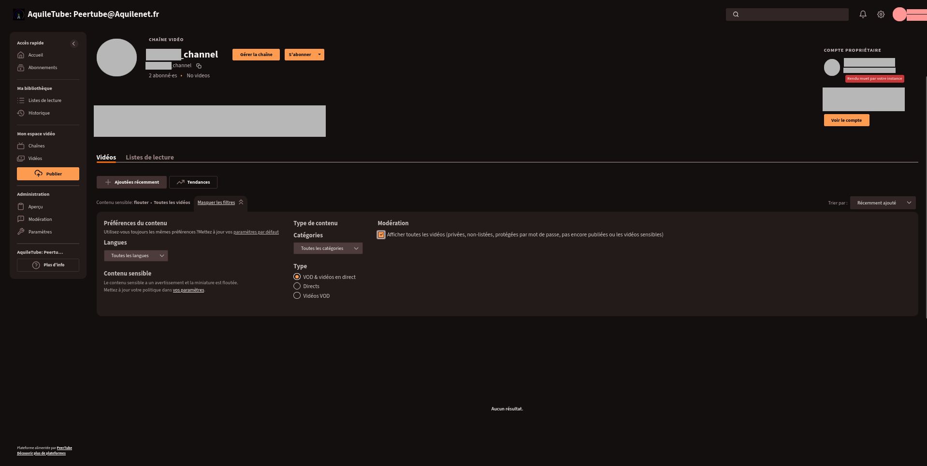Open Listes de lecture in sidebar
This screenshot has height=466, width=927.
tap(44, 101)
